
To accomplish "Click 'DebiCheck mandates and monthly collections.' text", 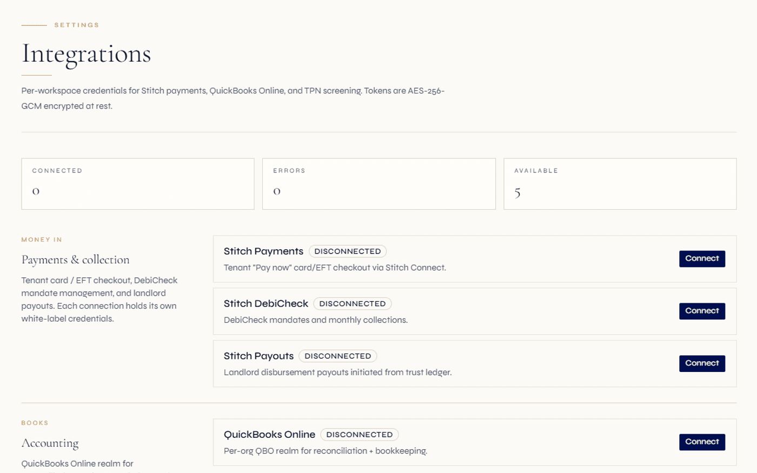I will click(316, 320).
